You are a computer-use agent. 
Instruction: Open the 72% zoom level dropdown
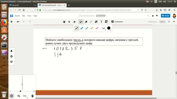point(25,96)
